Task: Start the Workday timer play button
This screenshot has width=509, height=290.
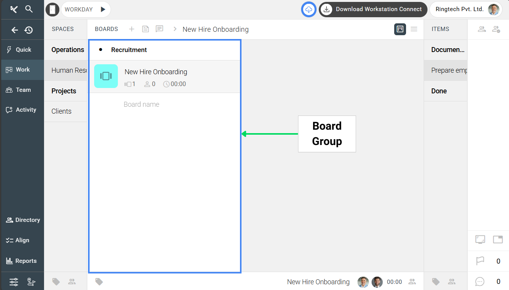Action: pyautogui.click(x=103, y=9)
